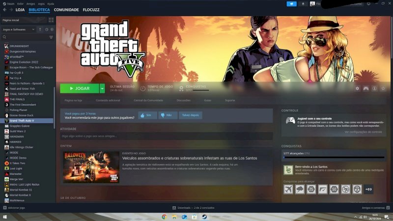Screen dimensions: 393x221
Task: Click the thumbs-up Sim recommendation button
Action: tap(147, 115)
